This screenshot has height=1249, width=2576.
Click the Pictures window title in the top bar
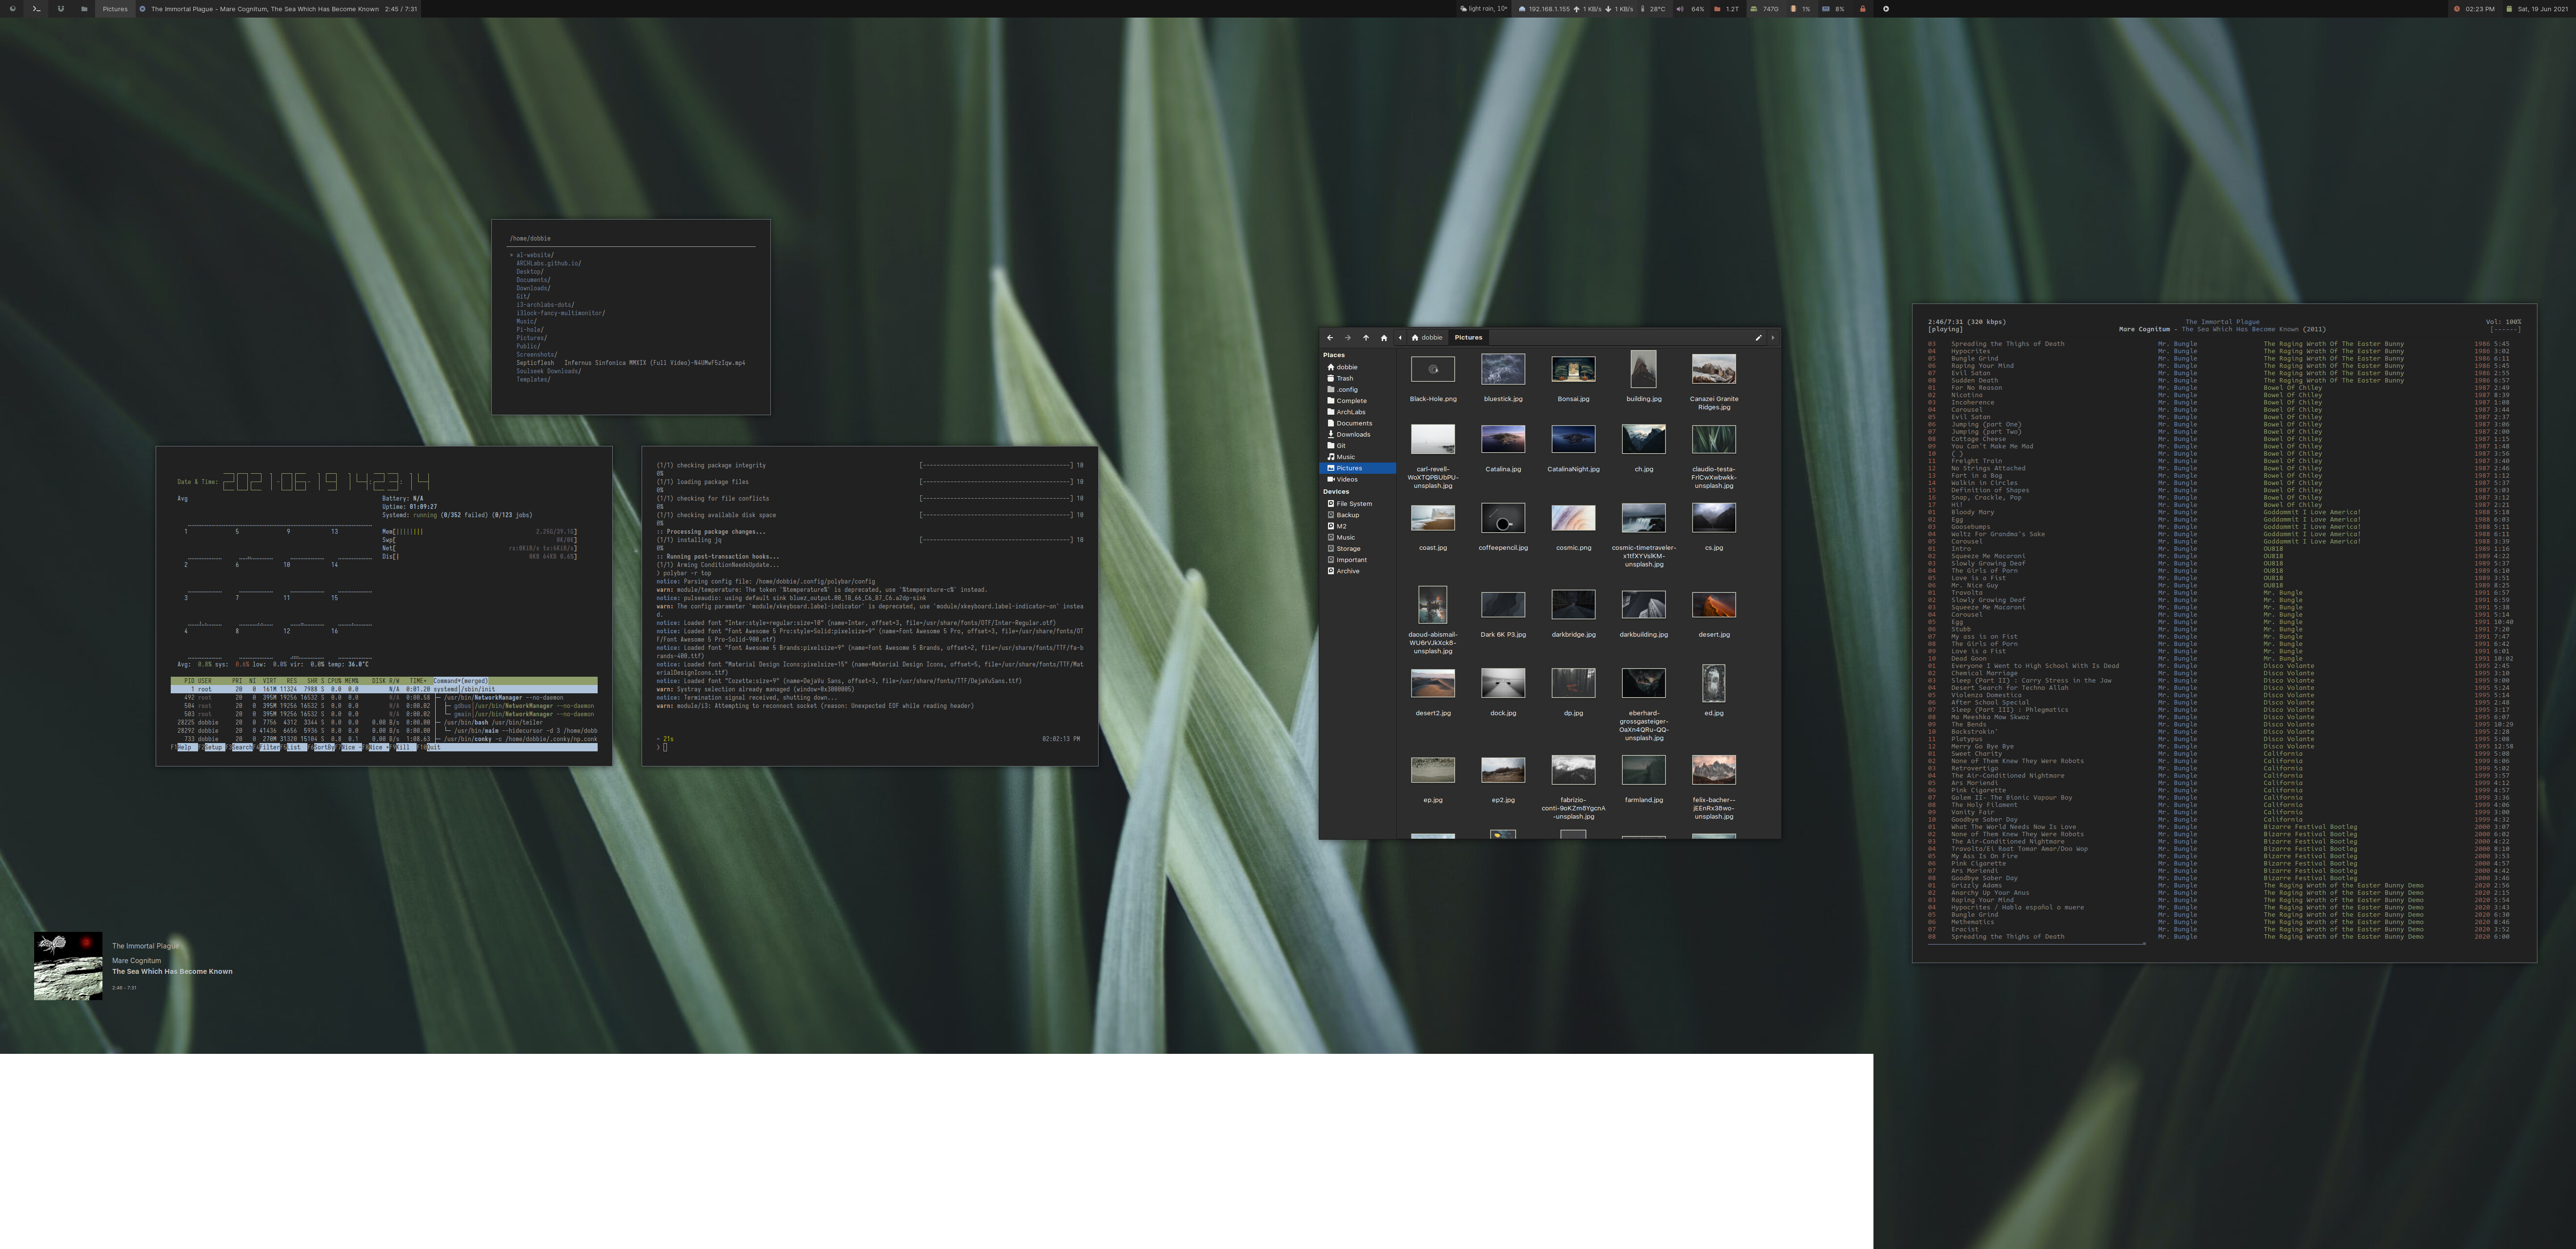point(115,9)
